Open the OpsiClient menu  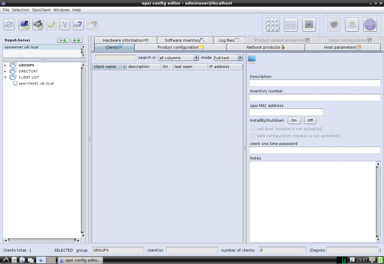point(41,10)
